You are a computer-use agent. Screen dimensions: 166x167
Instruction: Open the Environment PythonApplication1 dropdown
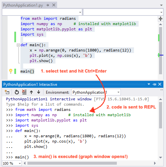pyautogui.click(x=118, y=92)
